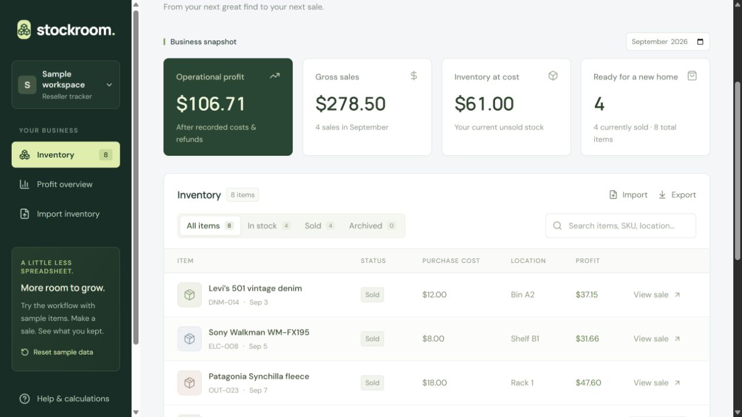Click the Operational profit card
Viewport: 742px width, 417px height.
click(228, 107)
